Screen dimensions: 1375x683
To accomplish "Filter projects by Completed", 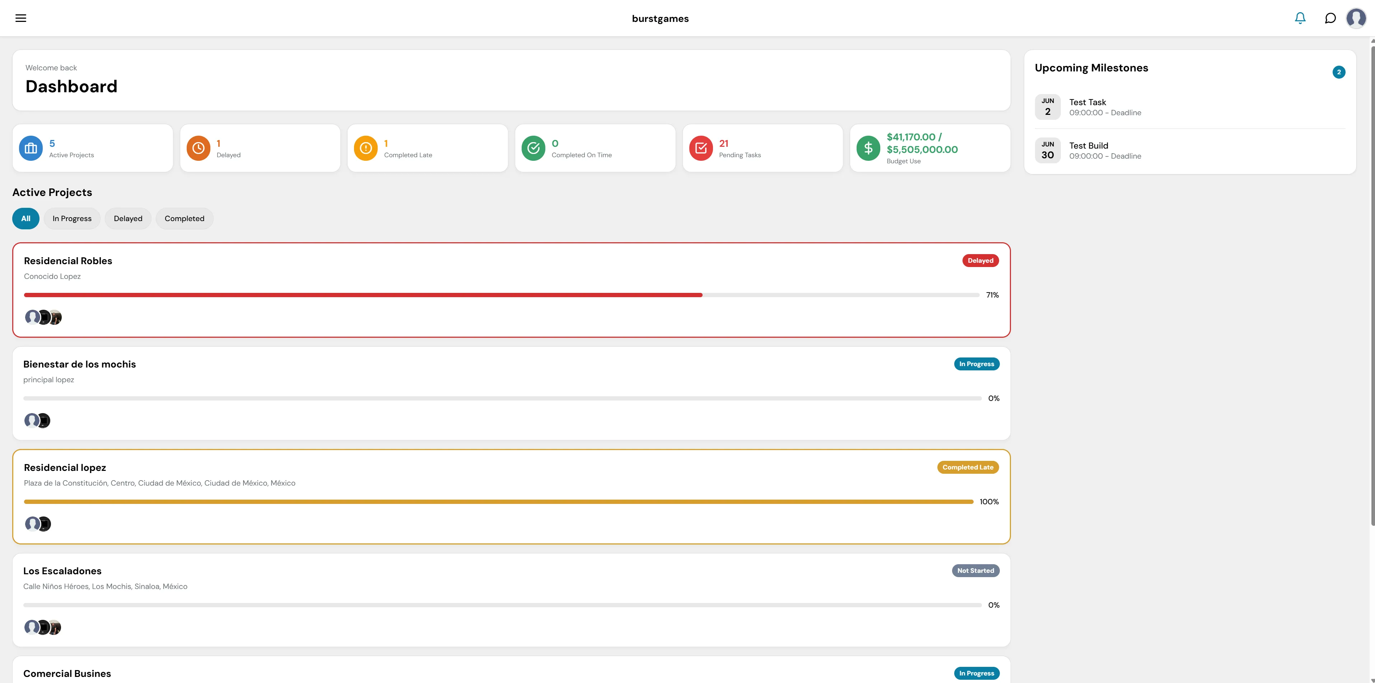I will click(184, 219).
